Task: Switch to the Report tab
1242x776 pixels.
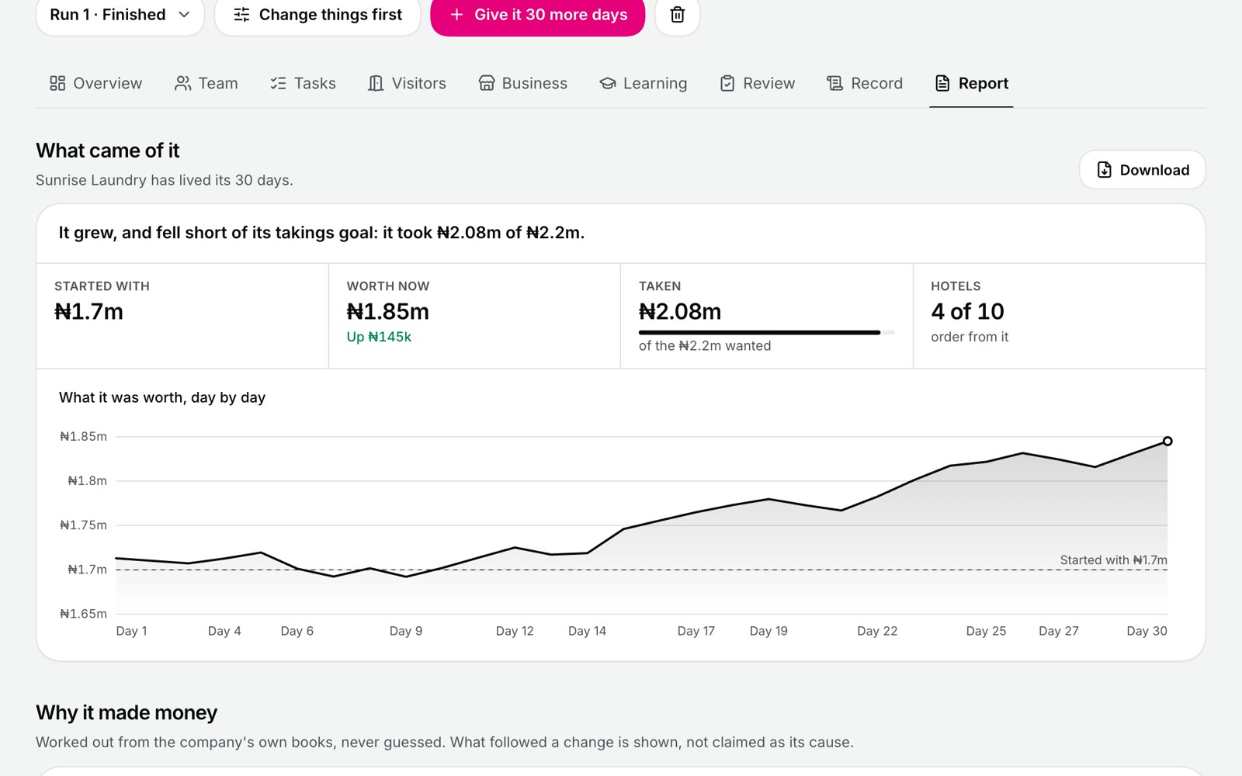Action: (971, 83)
